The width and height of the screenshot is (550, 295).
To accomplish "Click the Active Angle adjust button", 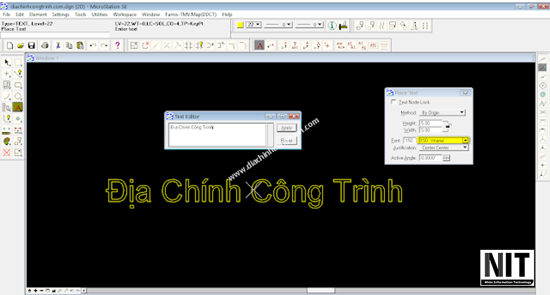I will click(x=446, y=158).
